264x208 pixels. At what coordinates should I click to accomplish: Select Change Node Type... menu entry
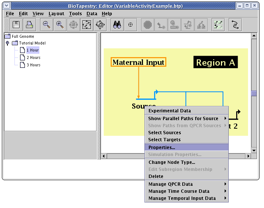pos(172,162)
